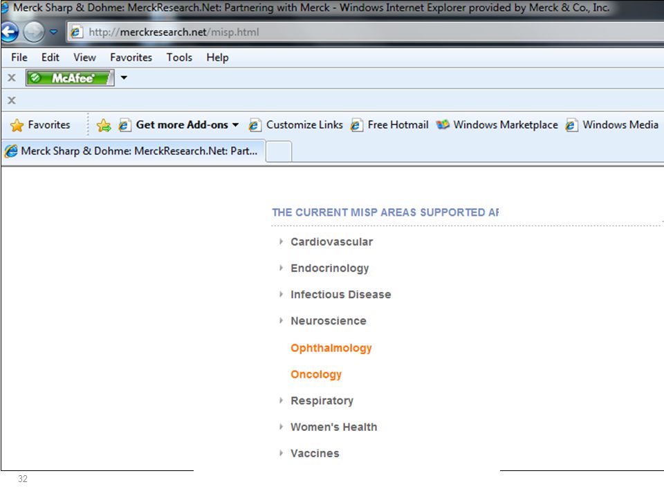Viewport: 664px width, 498px height.
Task: Click the IE icon on the Merck tab
Action: point(11,151)
